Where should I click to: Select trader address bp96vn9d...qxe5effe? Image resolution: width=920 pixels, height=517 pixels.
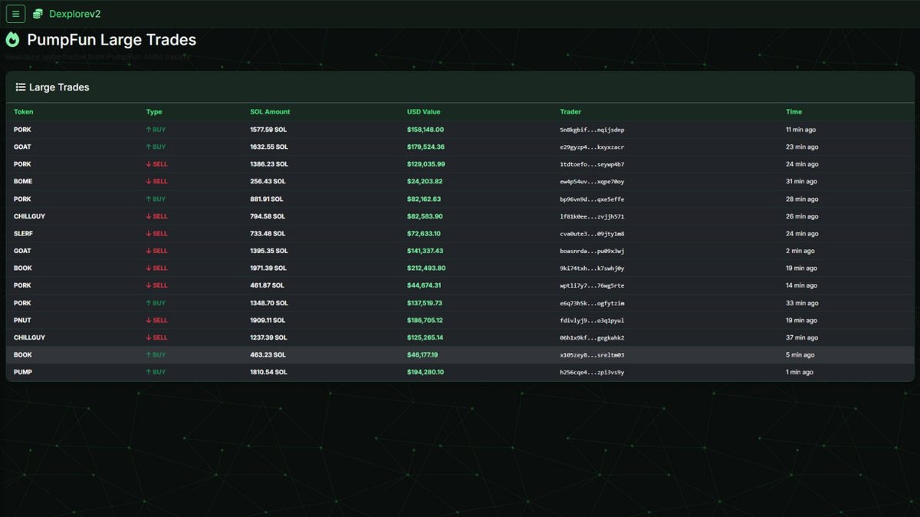point(592,199)
